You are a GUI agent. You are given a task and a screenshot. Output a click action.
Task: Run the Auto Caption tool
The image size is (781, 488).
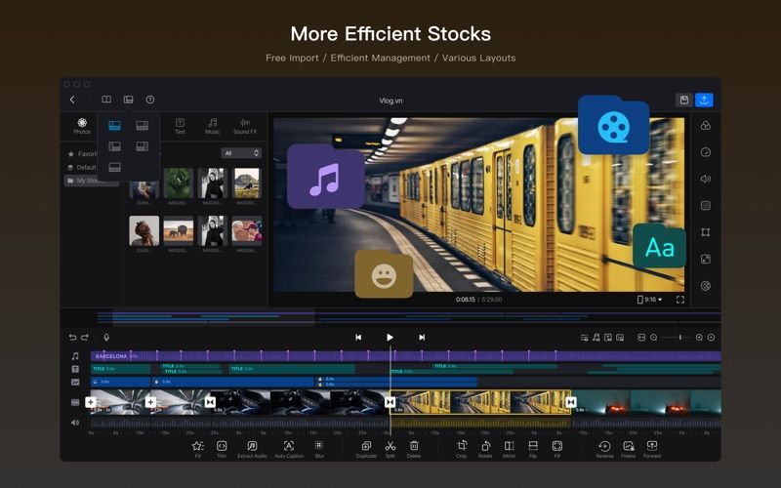289,449
